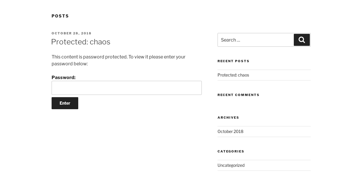Click the Recent Posts sidebar heading
This screenshot has height=184, width=362.
pyautogui.click(x=233, y=61)
